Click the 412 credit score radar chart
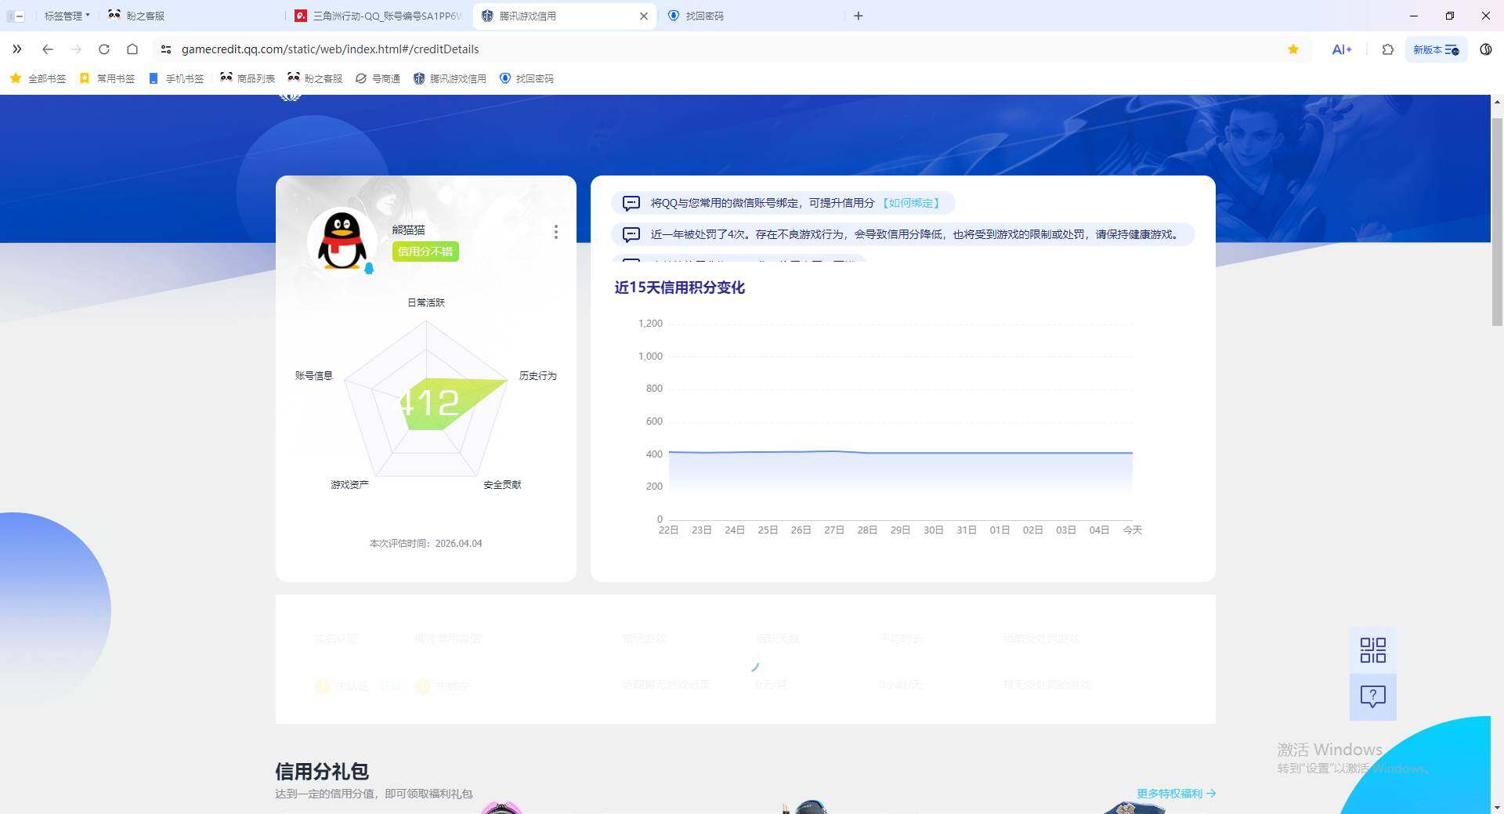 click(427, 403)
